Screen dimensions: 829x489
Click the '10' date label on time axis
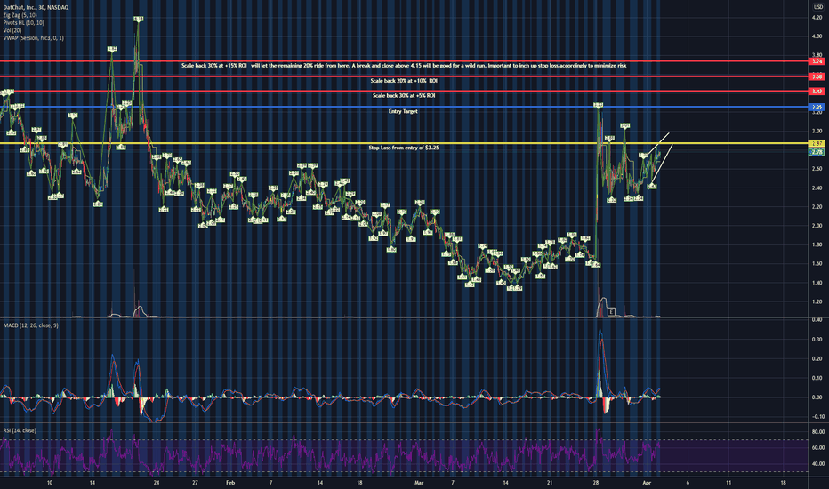click(x=50, y=483)
